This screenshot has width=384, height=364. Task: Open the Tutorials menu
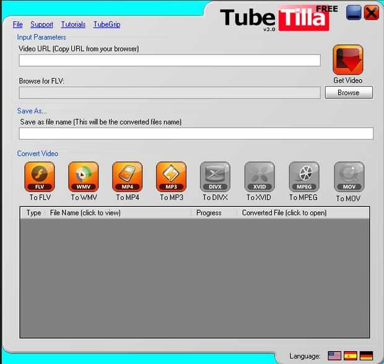pos(73,24)
